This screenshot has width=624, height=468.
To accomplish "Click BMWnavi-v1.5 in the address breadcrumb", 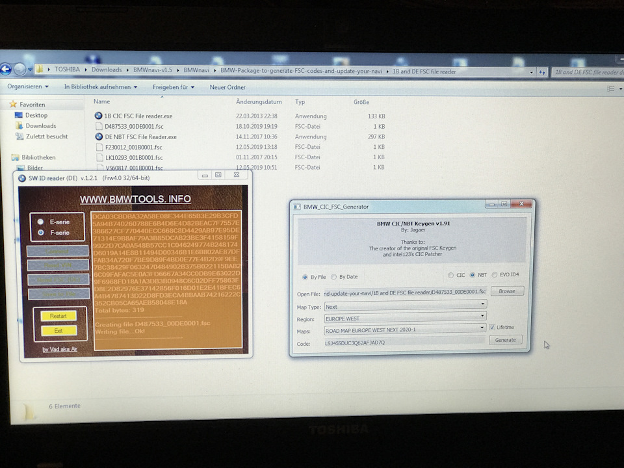I will 152,70.
